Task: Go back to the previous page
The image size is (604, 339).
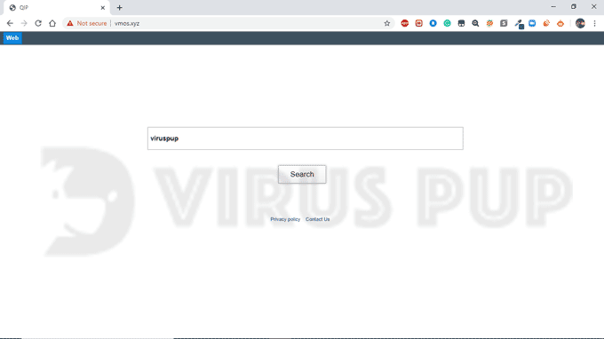Action: (10, 23)
